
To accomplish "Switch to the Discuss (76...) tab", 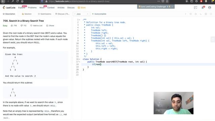I will (62, 14).
